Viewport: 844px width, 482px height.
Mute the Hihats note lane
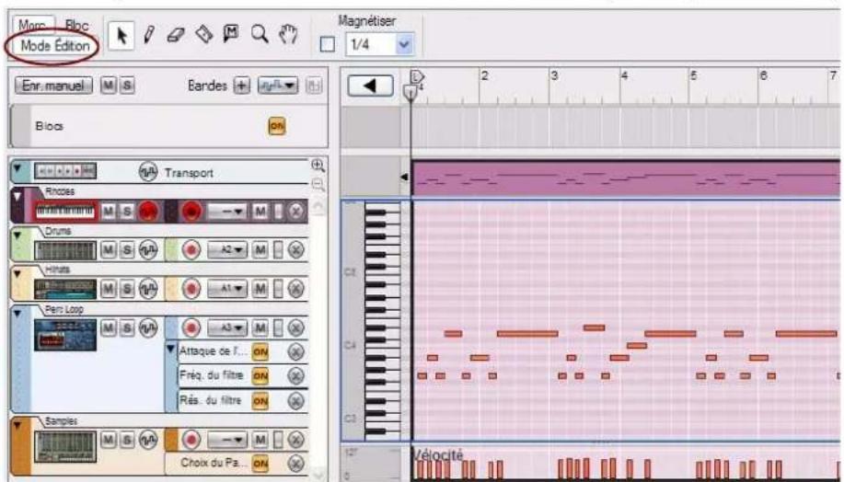coord(260,289)
